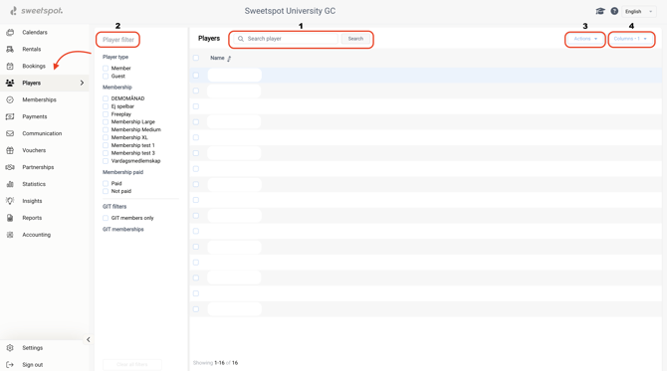This screenshot has height=371, width=667.
Task: Click Clear all filters button
Action: click(131, 365)
